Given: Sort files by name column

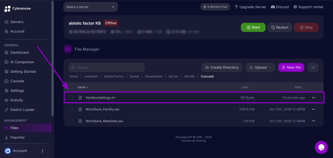Looking at the screenshot, I should point(83,87).
